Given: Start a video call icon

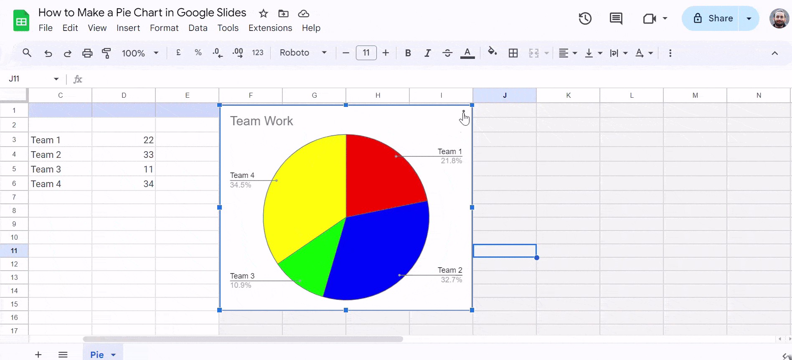Looking at the screenshot, I should coord(650,18).
